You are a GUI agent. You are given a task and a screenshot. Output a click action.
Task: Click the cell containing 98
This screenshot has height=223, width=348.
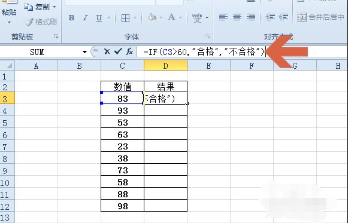coord(122,206)
